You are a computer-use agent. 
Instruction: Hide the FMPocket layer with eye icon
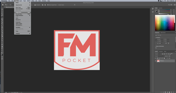point(156,61)
